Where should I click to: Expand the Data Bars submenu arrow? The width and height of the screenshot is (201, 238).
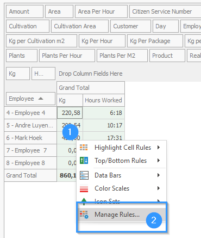(159, 175)
